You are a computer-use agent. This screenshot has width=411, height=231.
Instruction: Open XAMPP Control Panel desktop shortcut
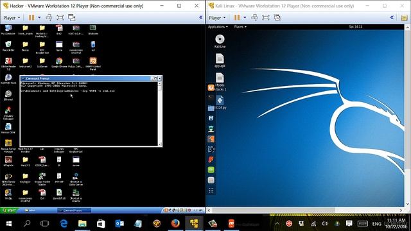92,64
